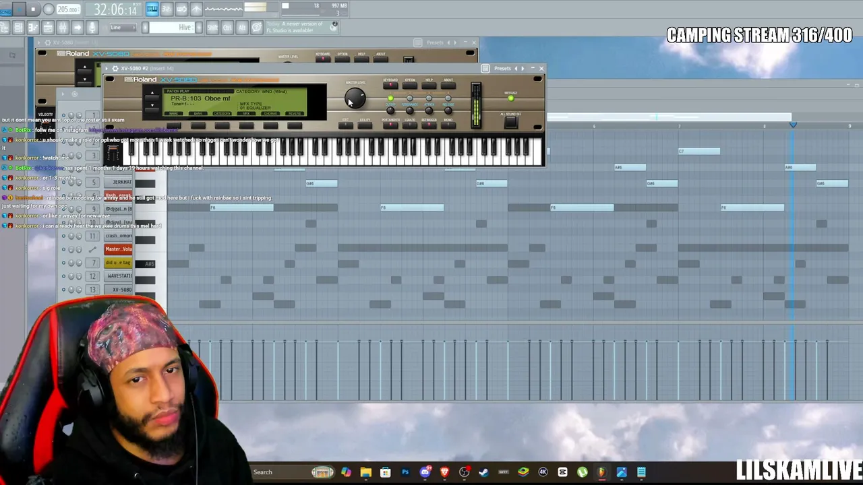Select next preset in XV-5080 #2
The width and height of the screenshot is (863, 485).
[x=523, y=68]
